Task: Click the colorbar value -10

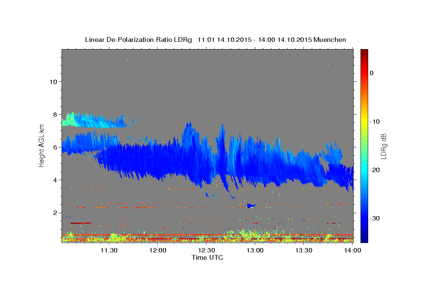Action: pos(375,121)
